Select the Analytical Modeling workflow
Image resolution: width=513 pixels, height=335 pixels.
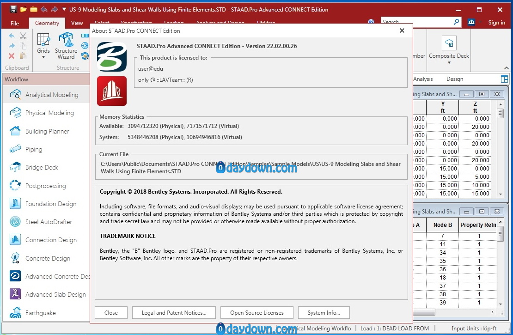point(46,95)
